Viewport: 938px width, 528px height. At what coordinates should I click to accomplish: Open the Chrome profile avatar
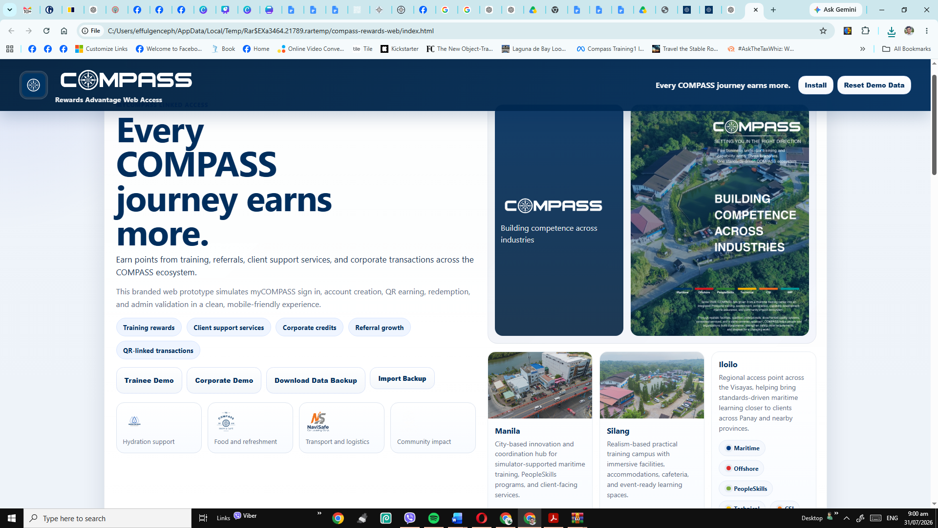pyautogui.click(x=909, y=31)
